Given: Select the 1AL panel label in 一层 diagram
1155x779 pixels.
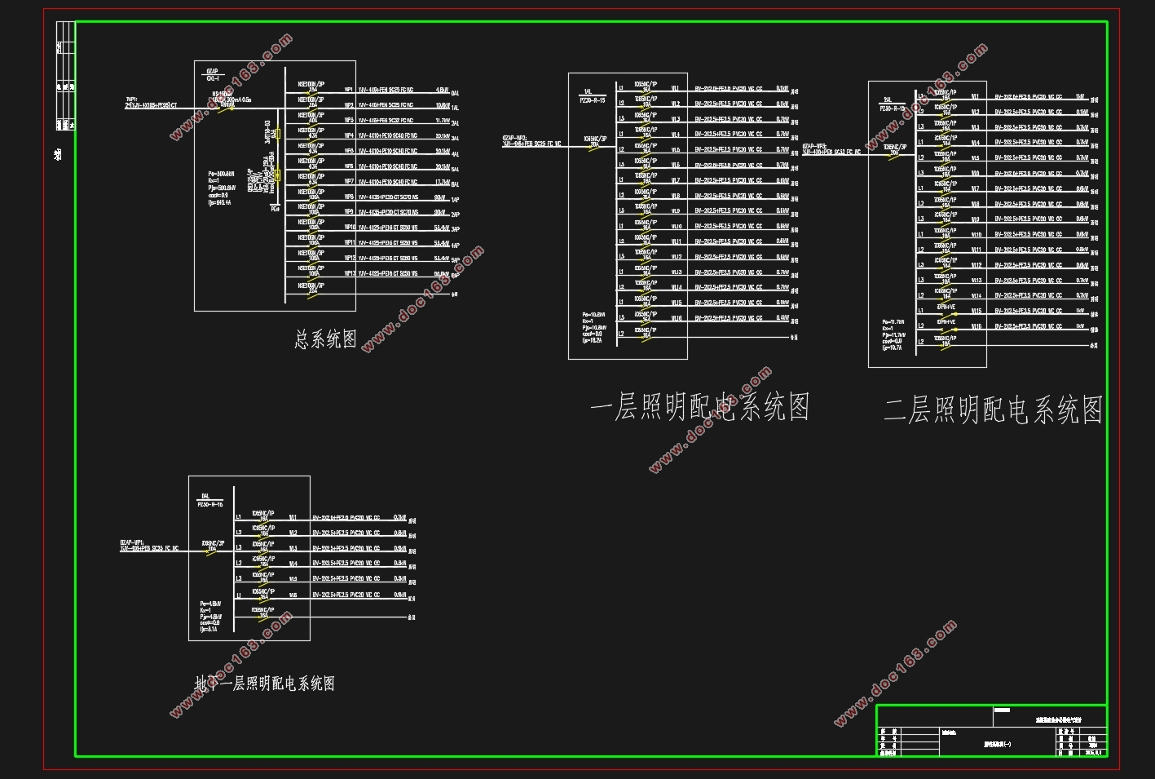Looking at the screenshot, I should (588, 92).
